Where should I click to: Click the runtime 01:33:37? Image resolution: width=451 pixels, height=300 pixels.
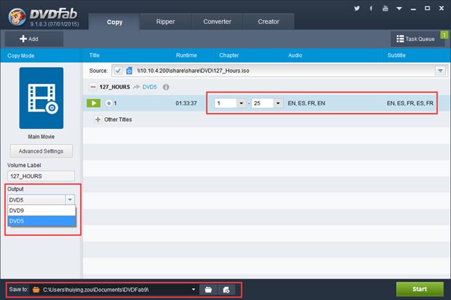click(x=186, y=103)
